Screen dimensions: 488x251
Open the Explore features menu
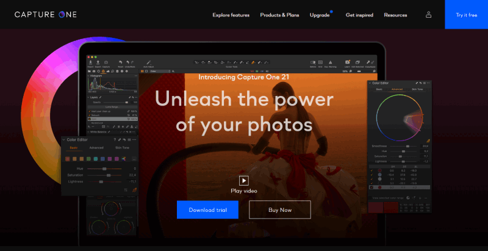231,15
